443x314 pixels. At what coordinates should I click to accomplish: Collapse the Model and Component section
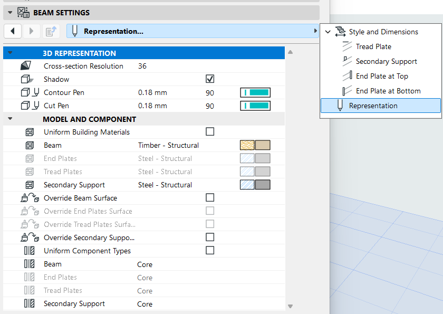(x=10, y=119)
